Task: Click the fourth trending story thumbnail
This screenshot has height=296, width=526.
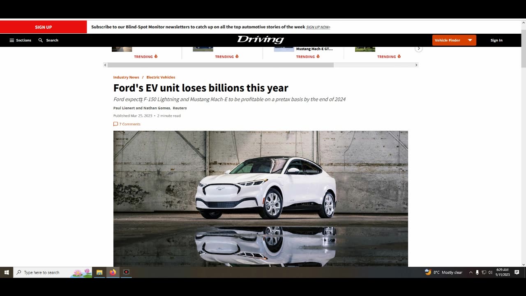Action: click(x=365, y=49)
